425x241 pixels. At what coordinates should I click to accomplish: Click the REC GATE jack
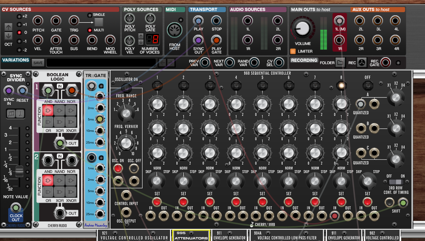pos(385,63)
